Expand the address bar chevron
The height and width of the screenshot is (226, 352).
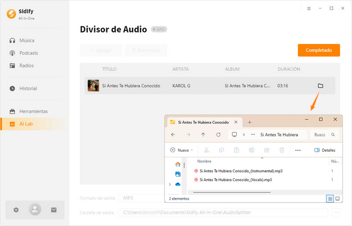pyautogui.click(x=244, y=135)
